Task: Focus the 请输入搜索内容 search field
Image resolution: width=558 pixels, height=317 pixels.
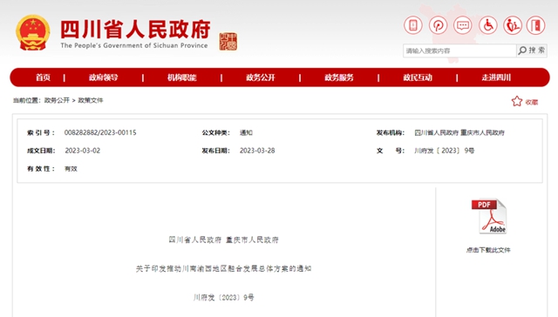Action: [x=459, y=51]
